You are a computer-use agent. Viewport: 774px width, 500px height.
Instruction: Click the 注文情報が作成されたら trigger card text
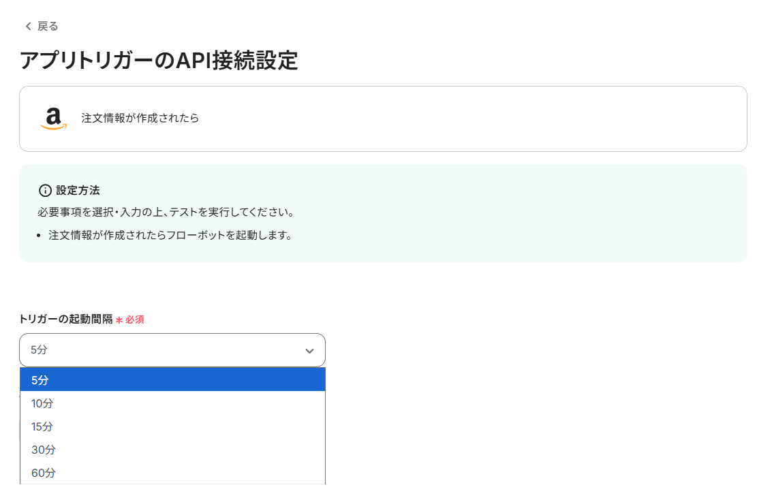tap(140, 119)
